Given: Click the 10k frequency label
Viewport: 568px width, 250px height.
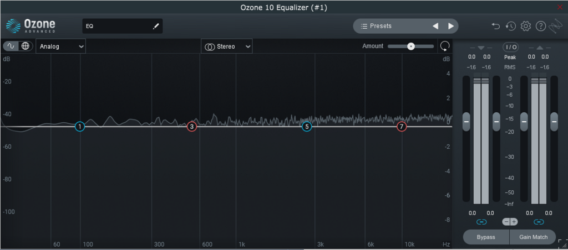Looking at the screenshot, I should (409, 244).
